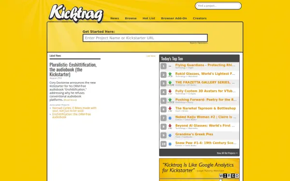
Task: Click View All Hot Projects link
Action: [227, 153]
